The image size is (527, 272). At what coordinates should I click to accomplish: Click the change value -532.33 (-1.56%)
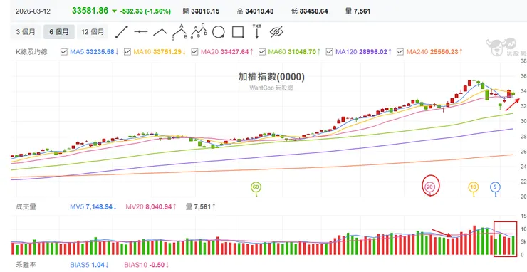[145, 11]
